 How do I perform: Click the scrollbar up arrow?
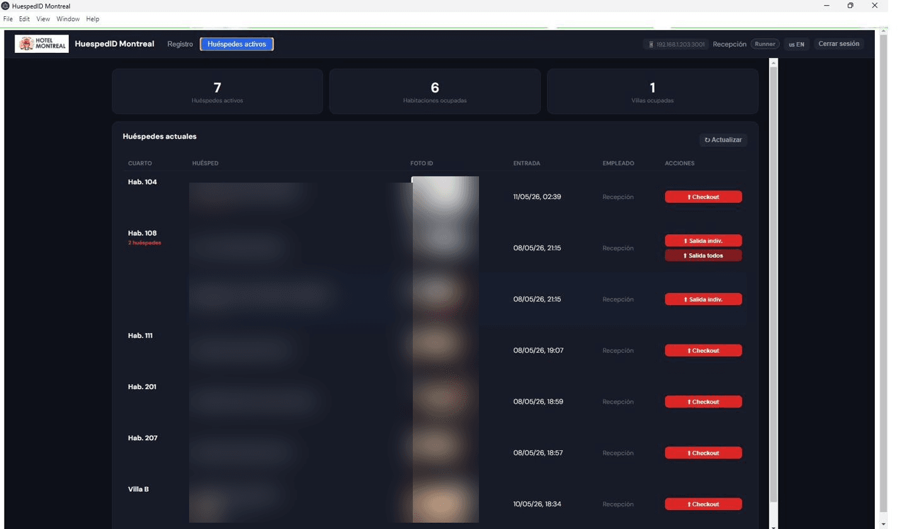[x=774, y=62]
